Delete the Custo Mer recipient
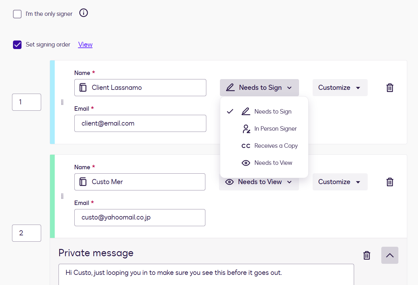This screenshot has height=285, width=418. tap(390, 182)
